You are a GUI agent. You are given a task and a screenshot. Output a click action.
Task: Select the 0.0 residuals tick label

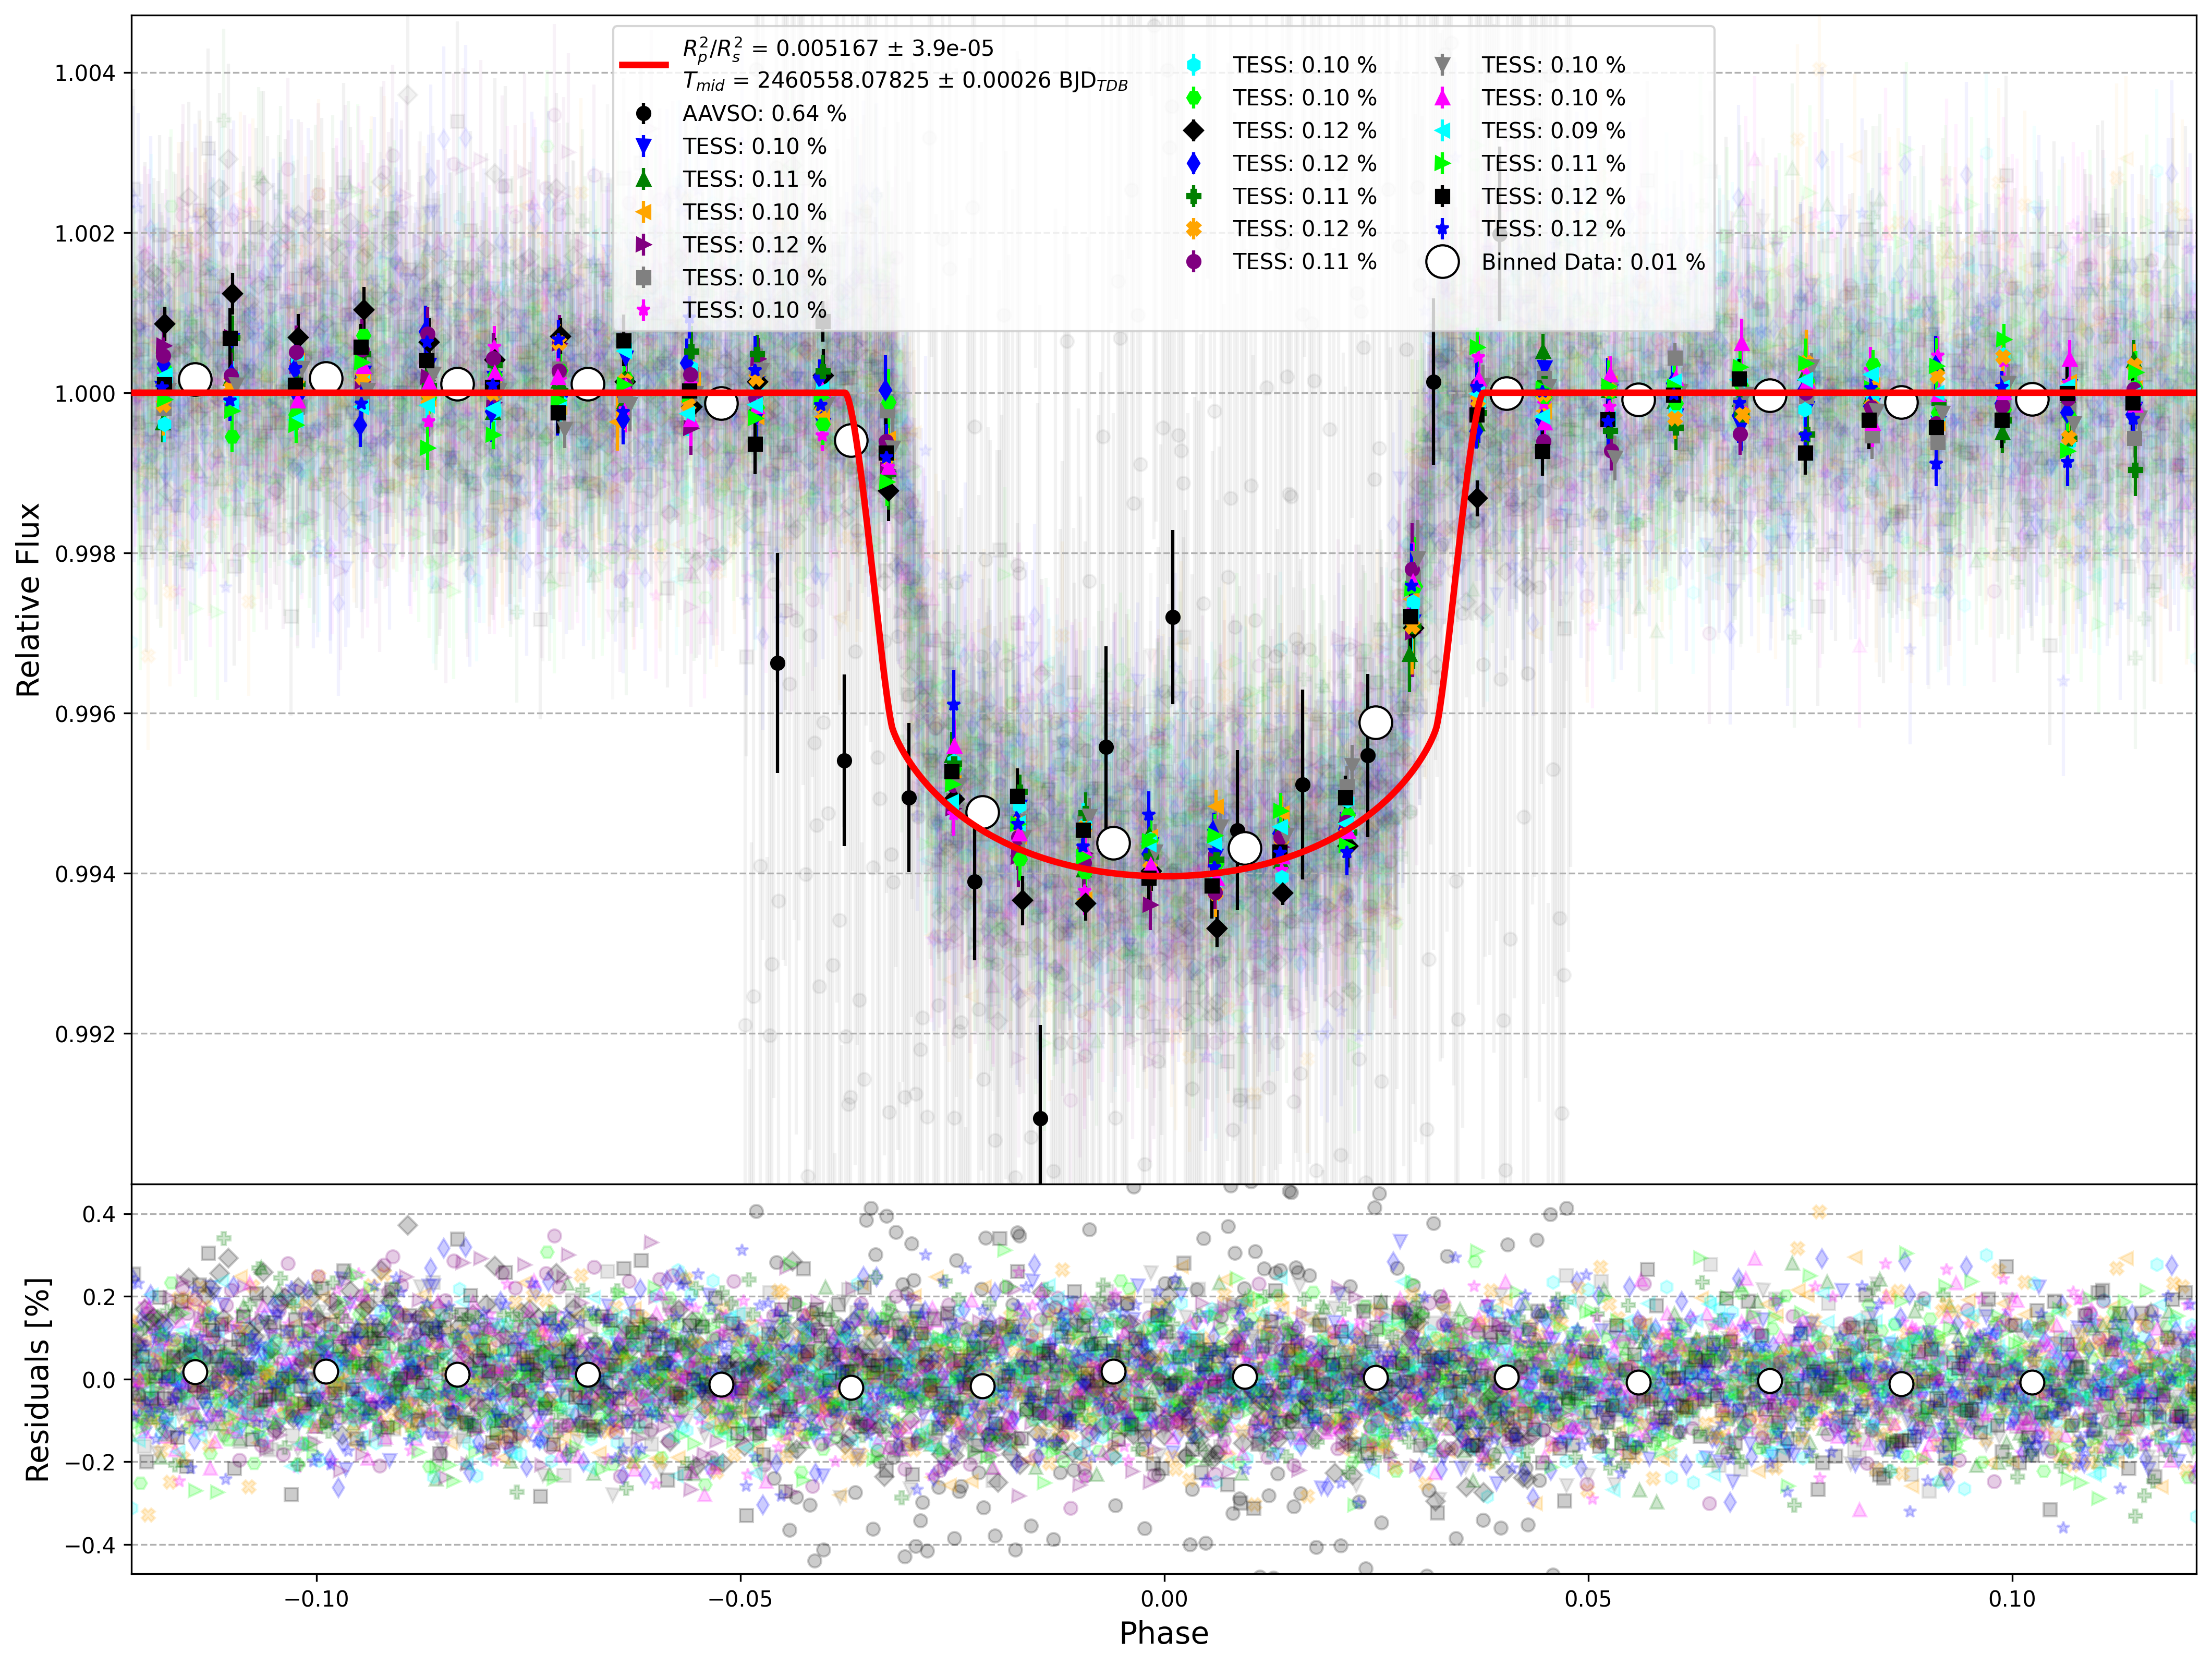[x=99, y=1380]
